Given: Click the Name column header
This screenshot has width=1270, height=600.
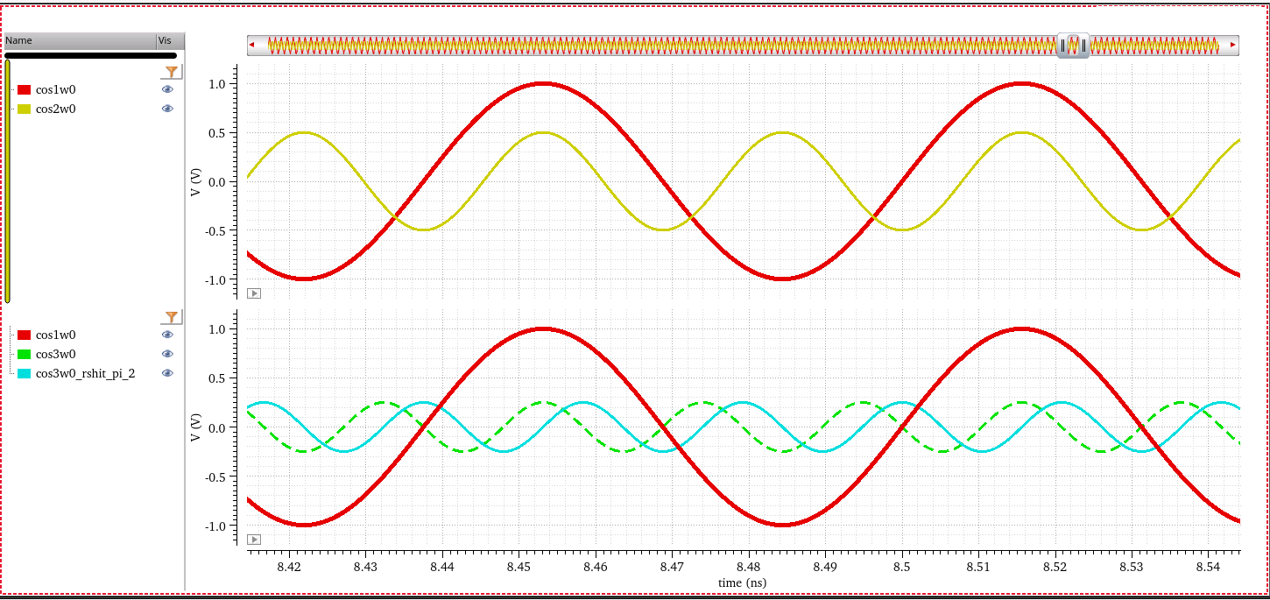Looking at the screenshot, I should tap(80, 40).
